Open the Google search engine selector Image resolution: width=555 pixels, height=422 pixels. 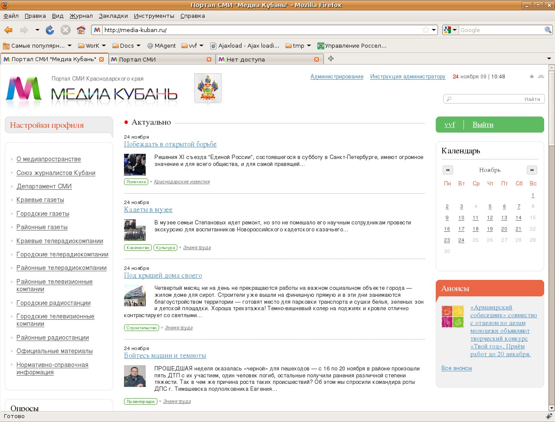[451, 30]
